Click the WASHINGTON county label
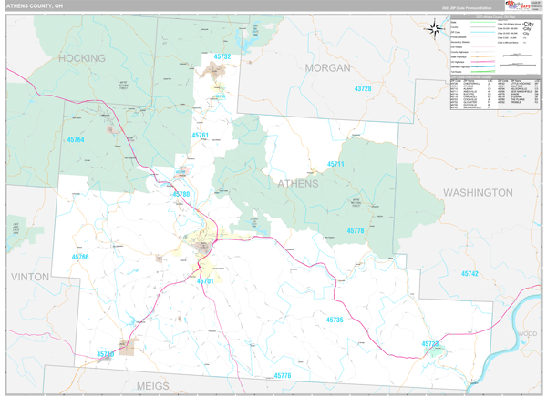The image size is (547, 396). 478,193
